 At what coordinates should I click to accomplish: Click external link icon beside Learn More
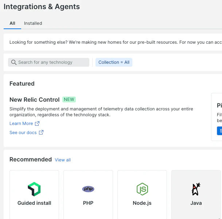point(37,124)
